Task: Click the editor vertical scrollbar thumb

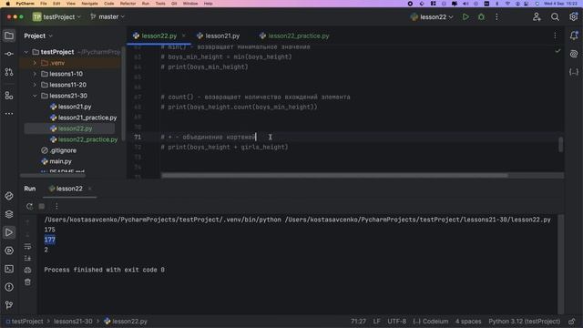Action: (x=561, y=144)
